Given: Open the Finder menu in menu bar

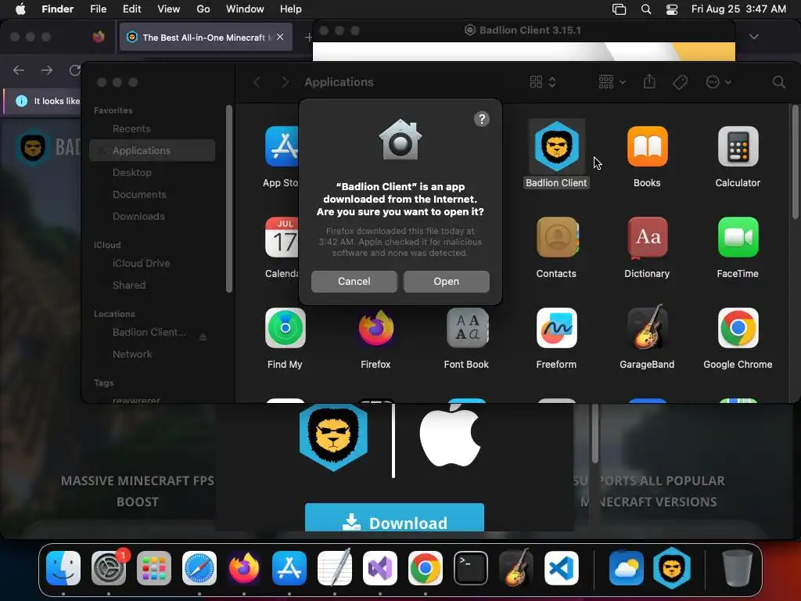Looking at the screenshot, I should [57, 9].
